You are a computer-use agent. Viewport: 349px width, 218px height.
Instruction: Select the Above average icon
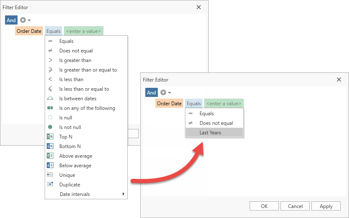click(50, 156)
